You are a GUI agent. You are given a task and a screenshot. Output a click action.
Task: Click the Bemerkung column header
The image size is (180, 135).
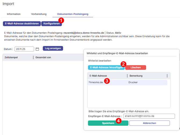point(136,76)
